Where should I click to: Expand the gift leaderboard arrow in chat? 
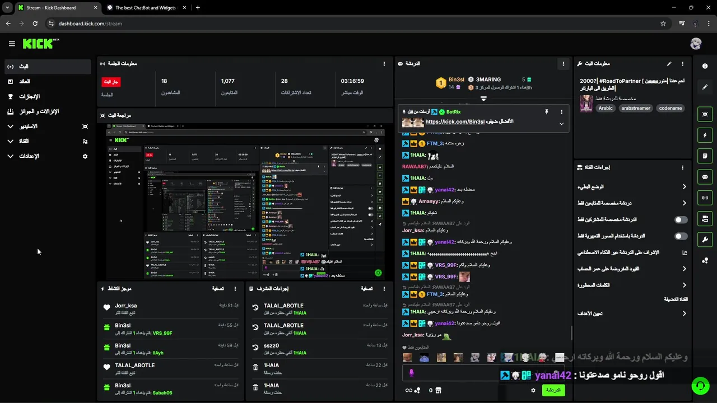tap(483, 98)
